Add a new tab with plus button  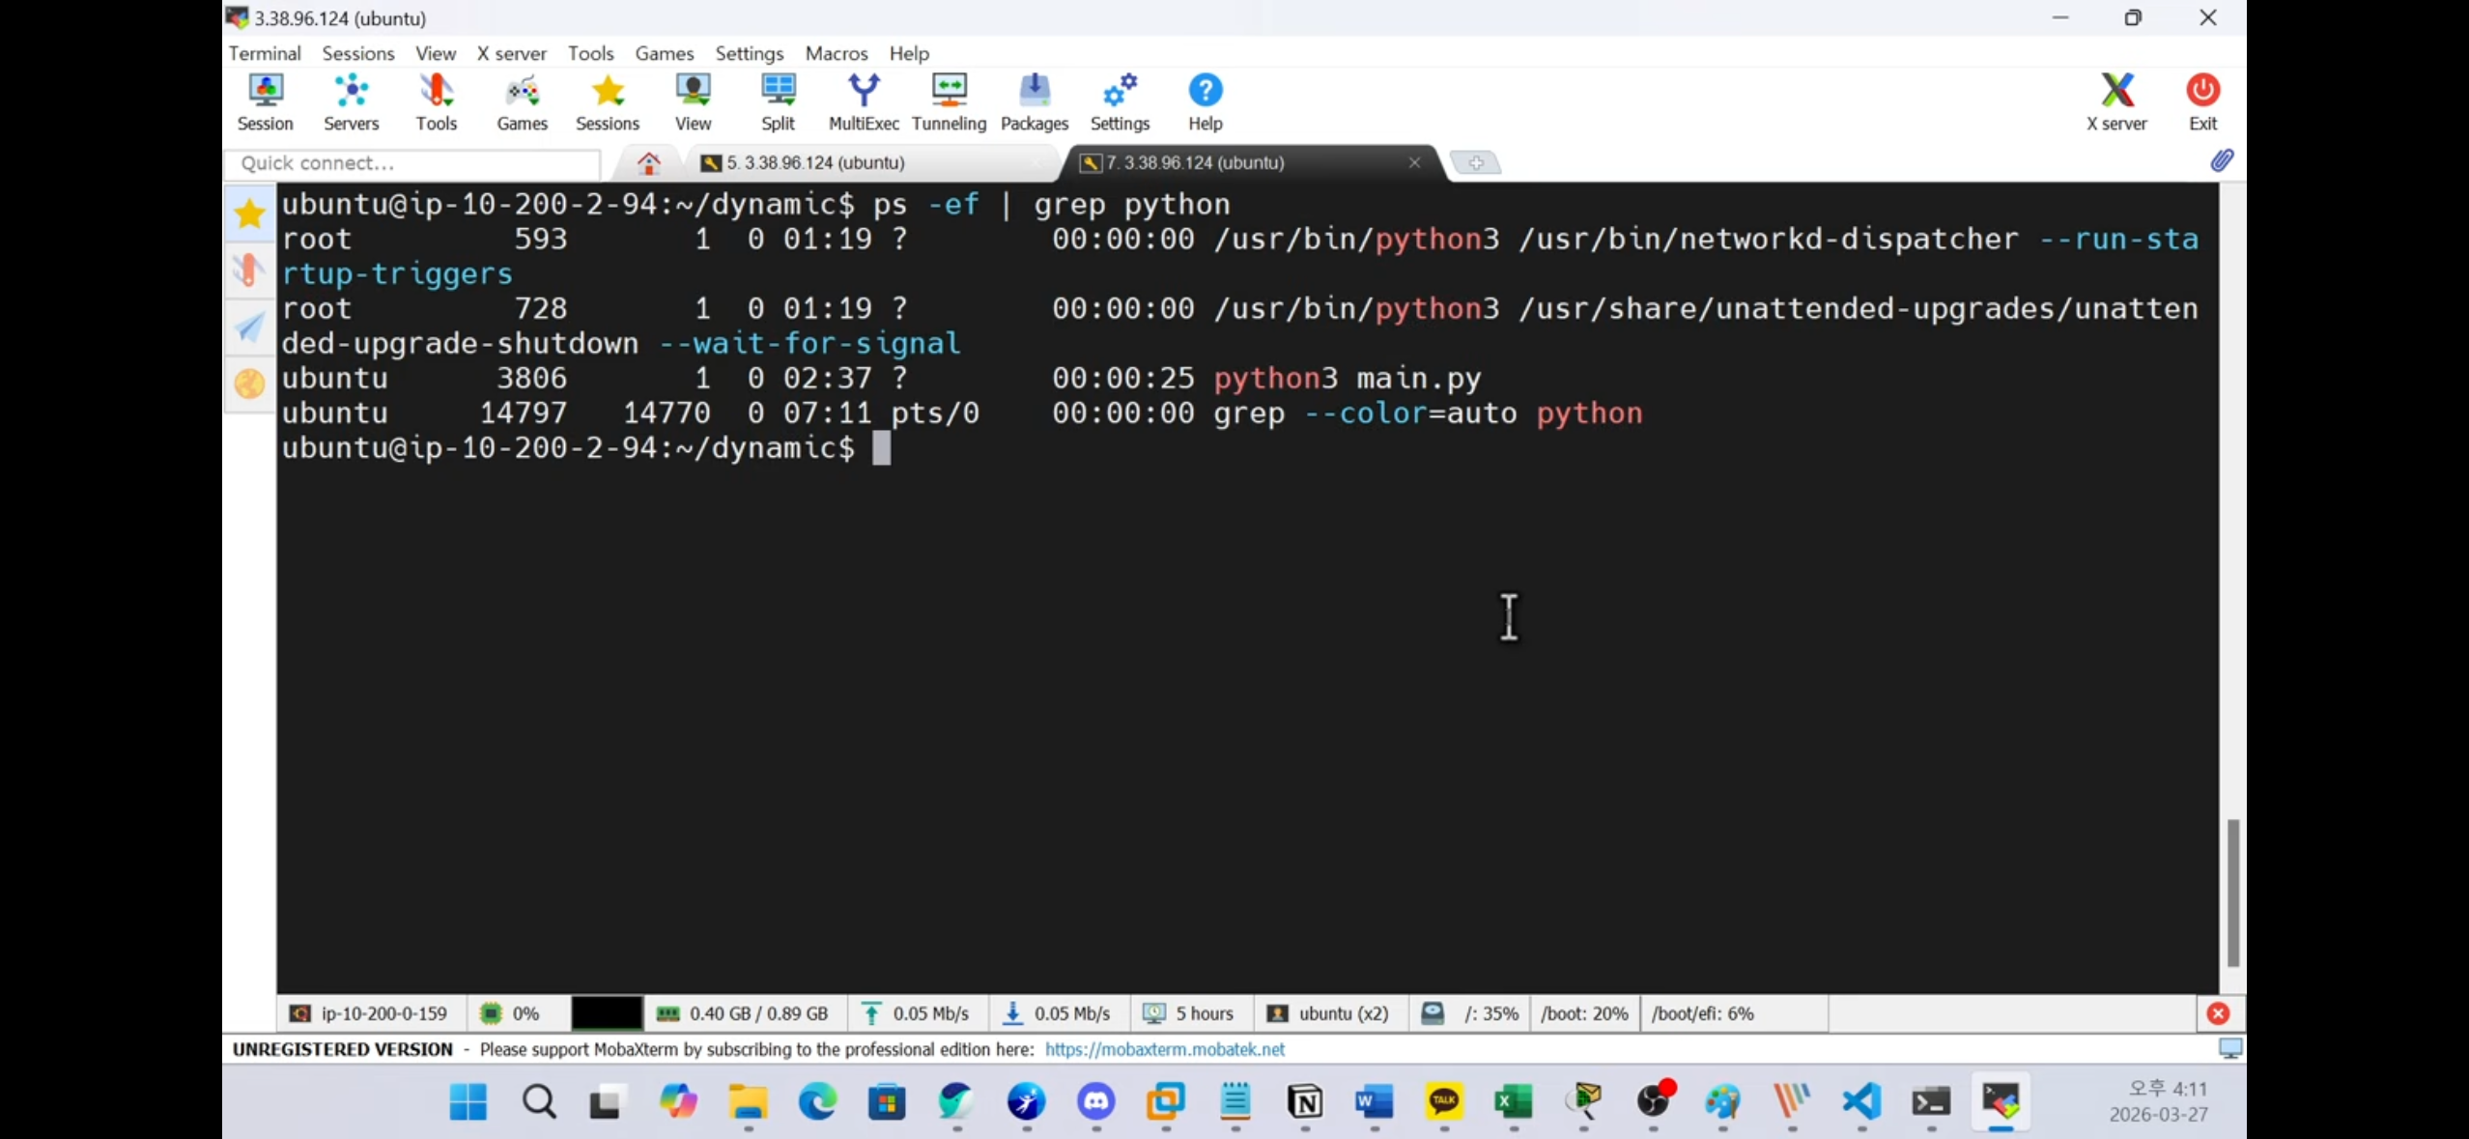(x=1475, y=162)
